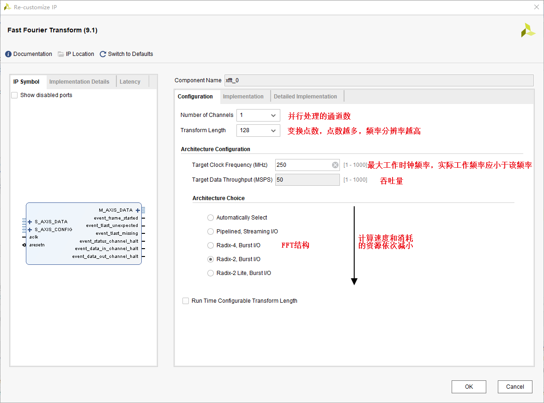The width and height of the screenshot is (544, 403).
Task: Cancel the IP customization
Action: tap(515, 387)
